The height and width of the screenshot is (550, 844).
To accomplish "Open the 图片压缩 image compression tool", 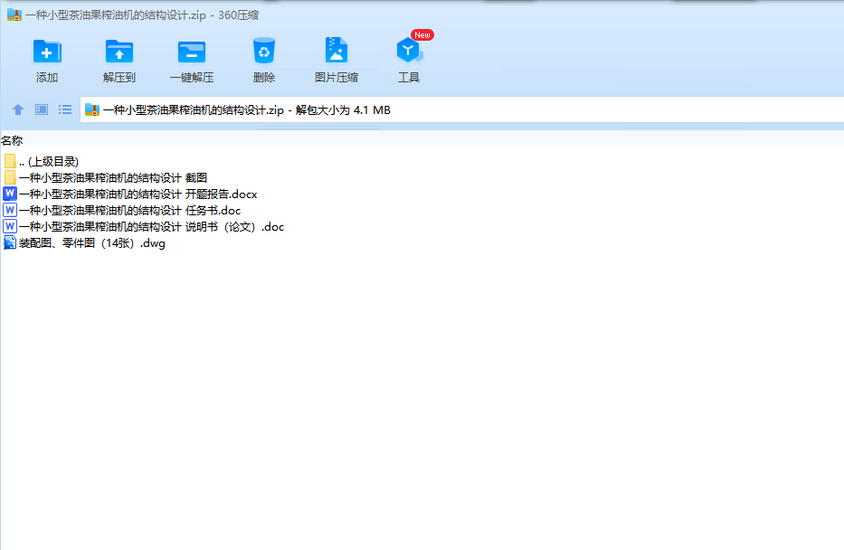I will click(x=337, y=51).
